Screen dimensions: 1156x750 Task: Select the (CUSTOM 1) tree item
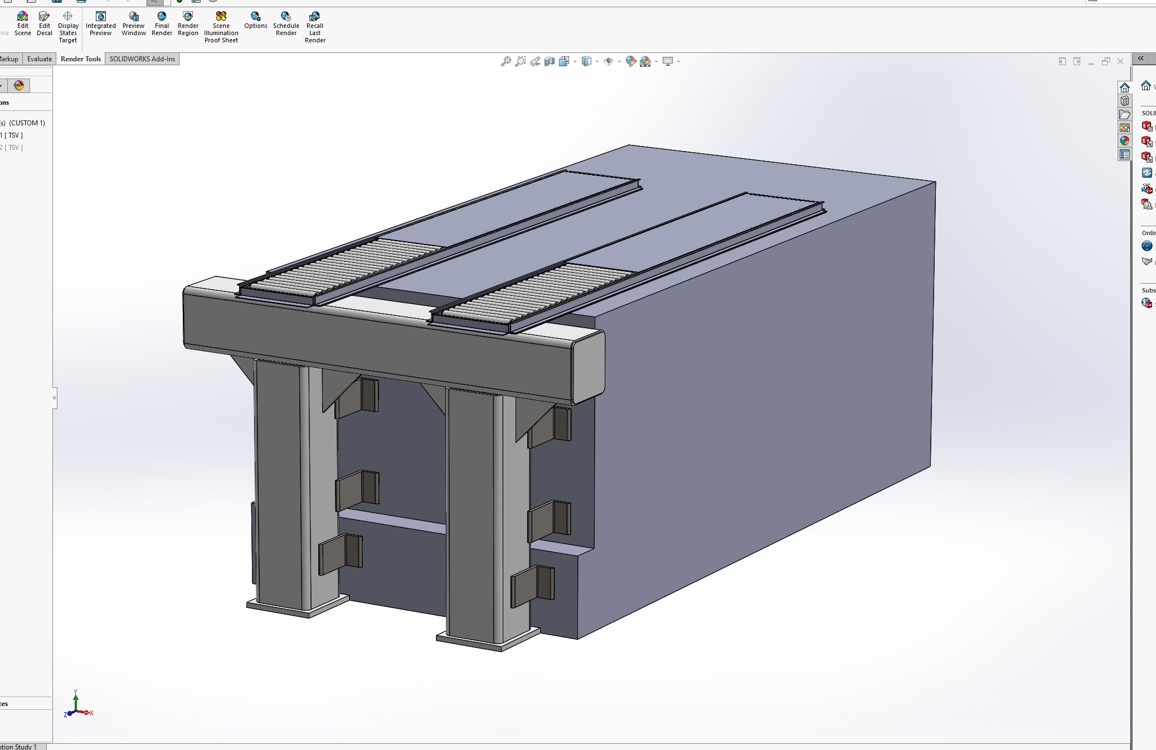[x=27, y=123]
